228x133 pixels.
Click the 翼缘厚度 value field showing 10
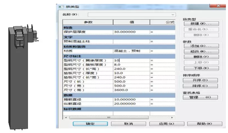click(131, 60)
